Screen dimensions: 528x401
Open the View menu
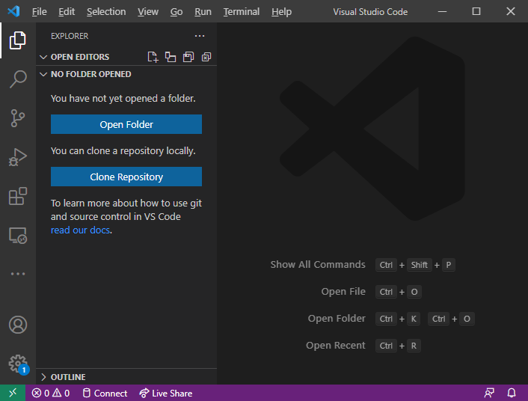click(x=148, y=12)
